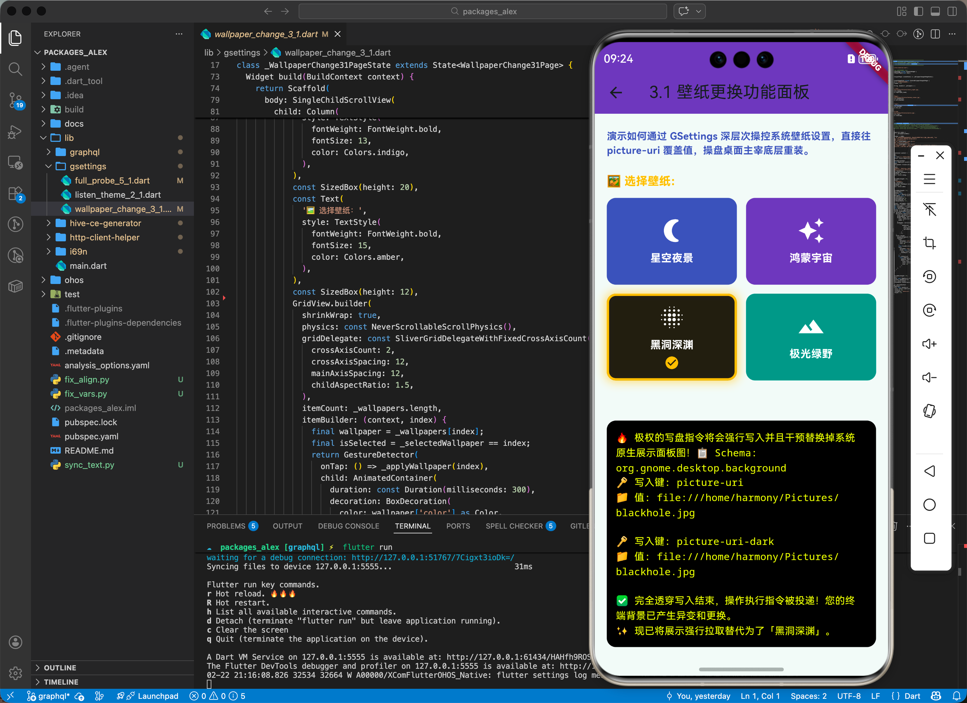Rotate the emulator device icon
The height and width of the screenshot is (703, 967).
[929, 411]
